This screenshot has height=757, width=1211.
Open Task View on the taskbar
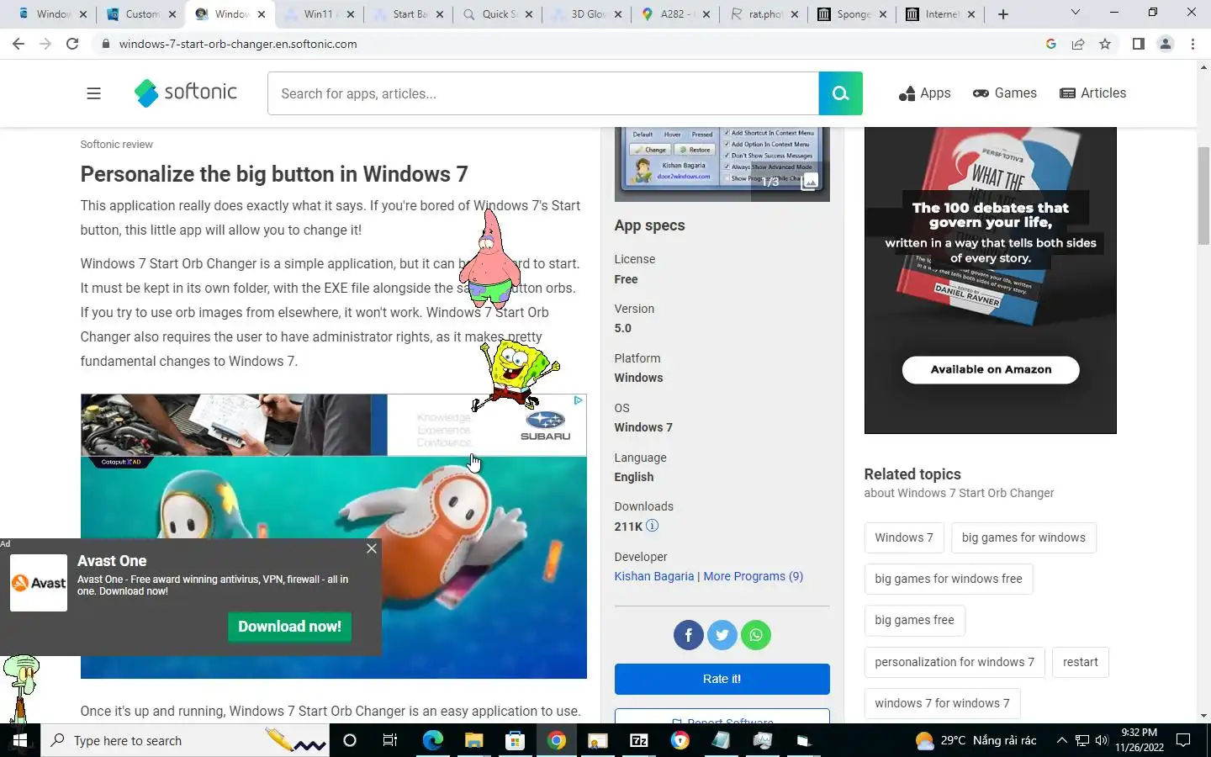390,740
